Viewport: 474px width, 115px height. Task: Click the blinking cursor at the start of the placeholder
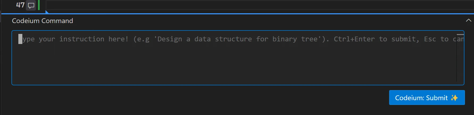pyautogui.click(x=20, y=39)
